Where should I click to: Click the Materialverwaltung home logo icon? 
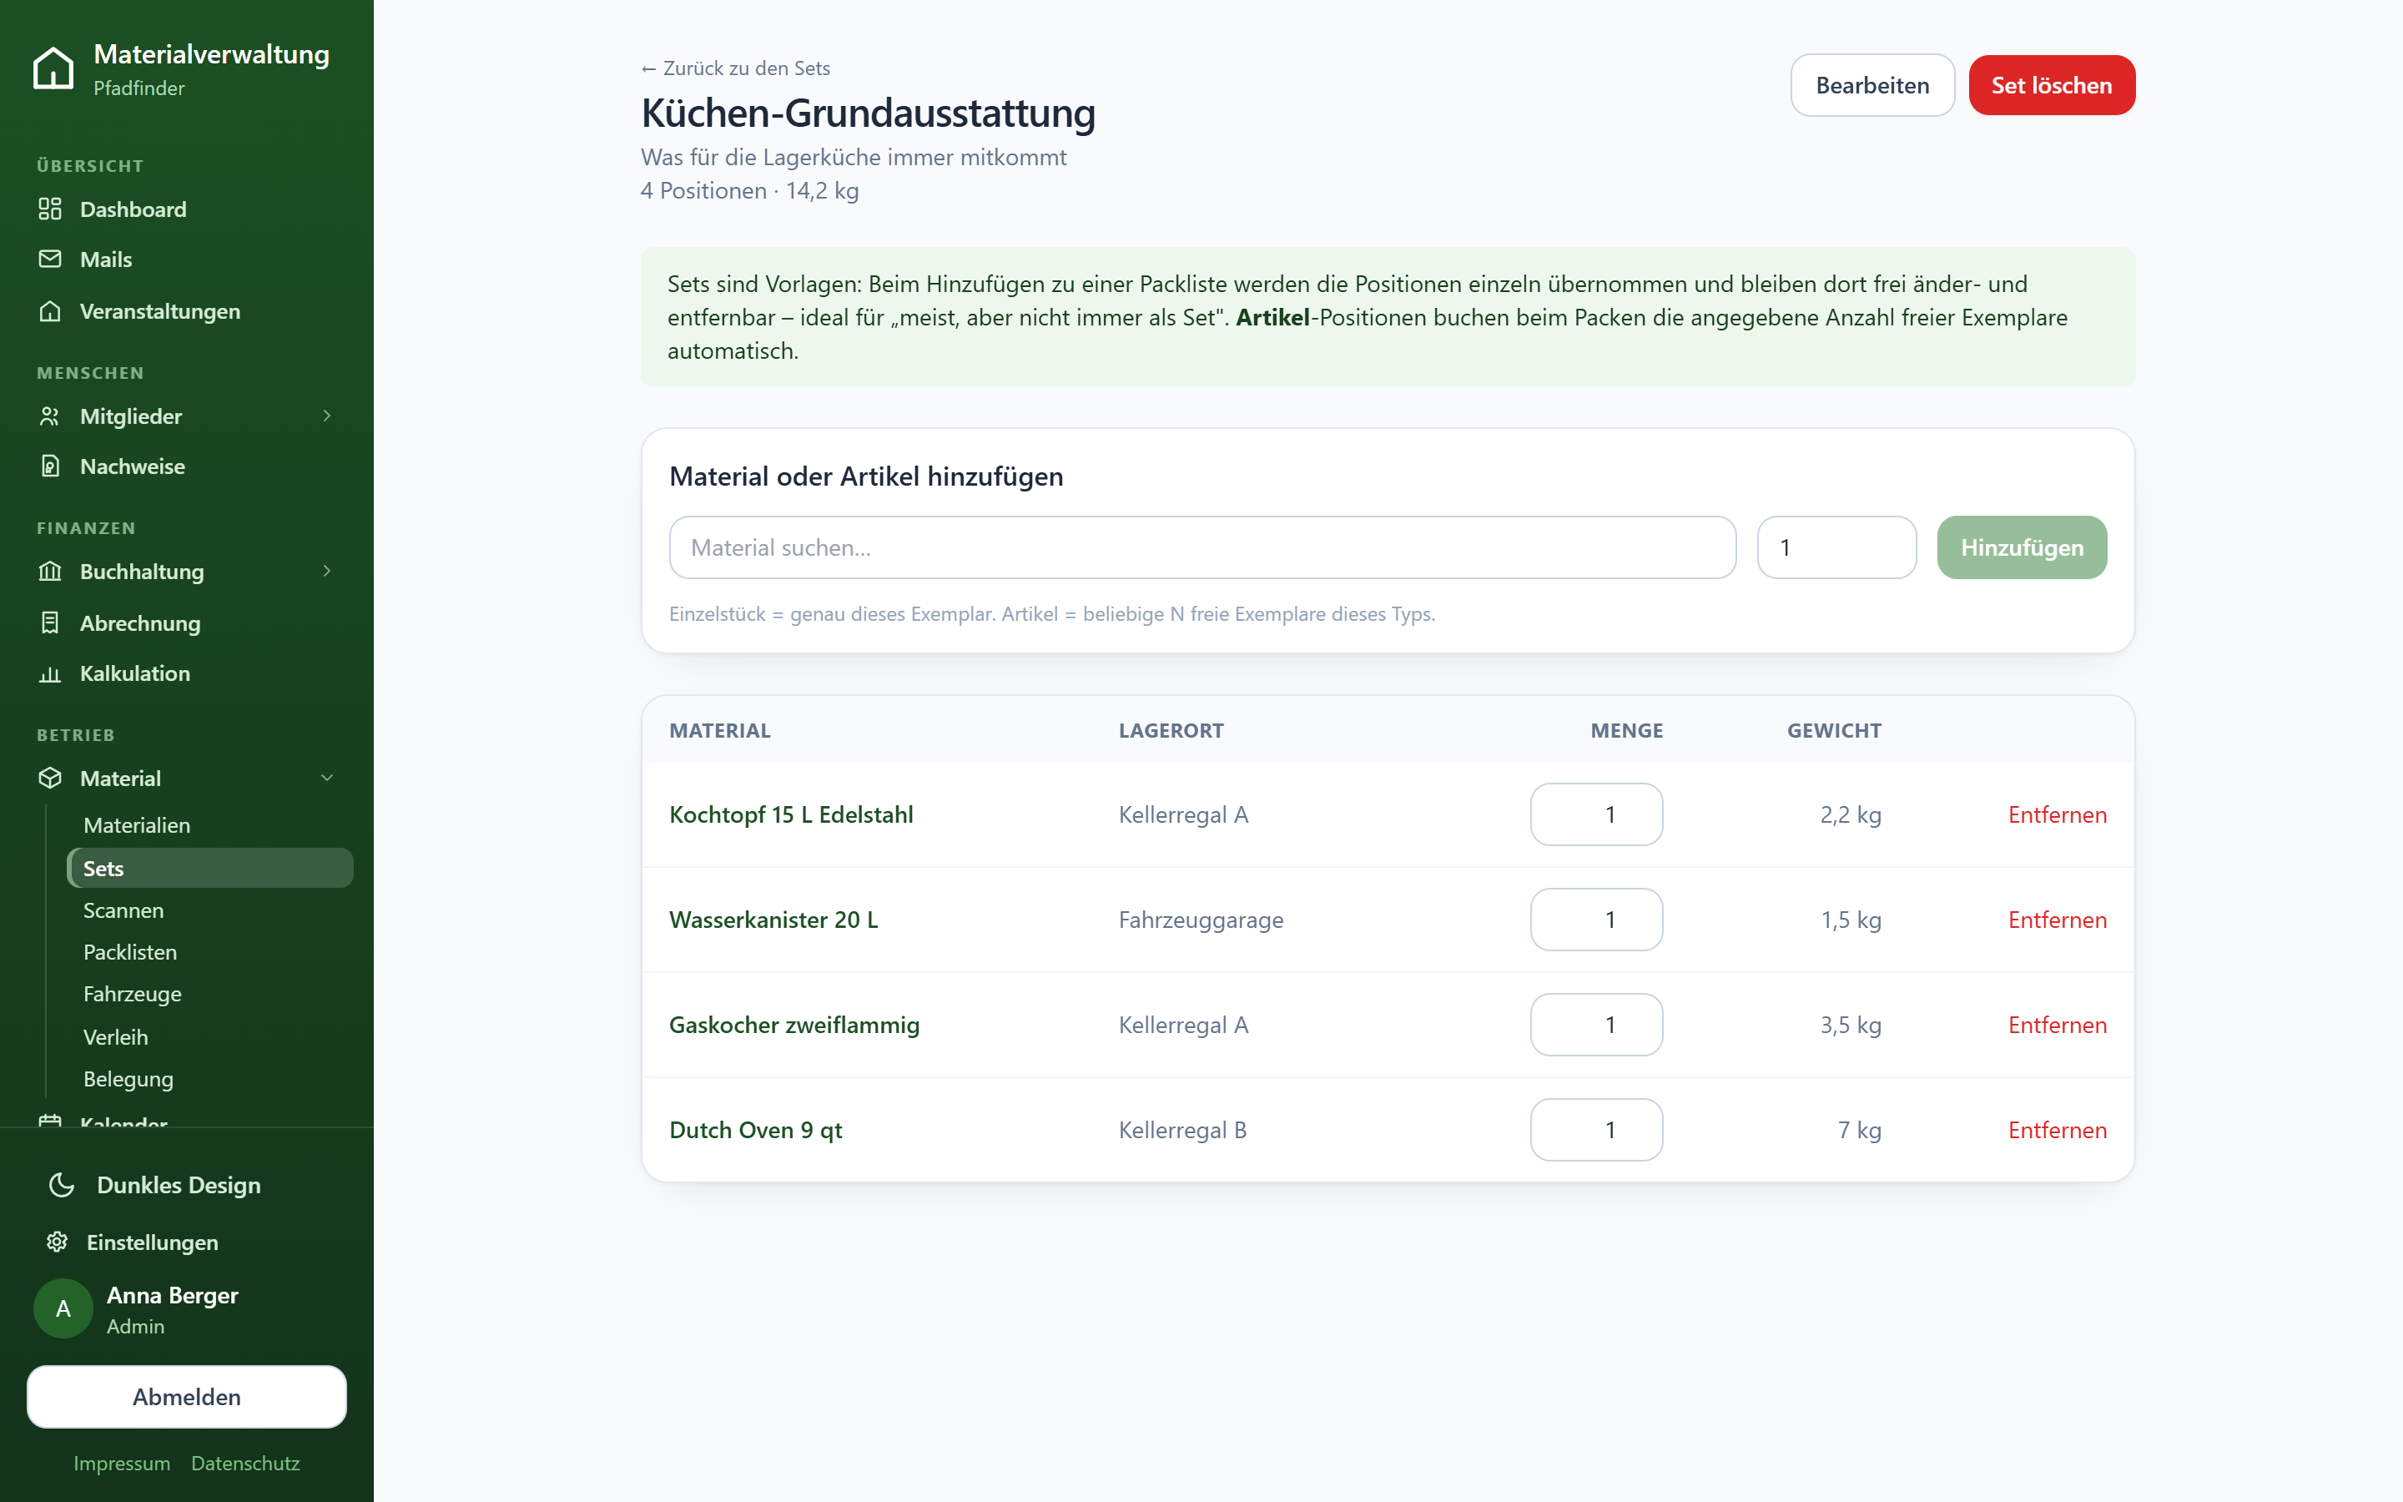coord(53,68)
